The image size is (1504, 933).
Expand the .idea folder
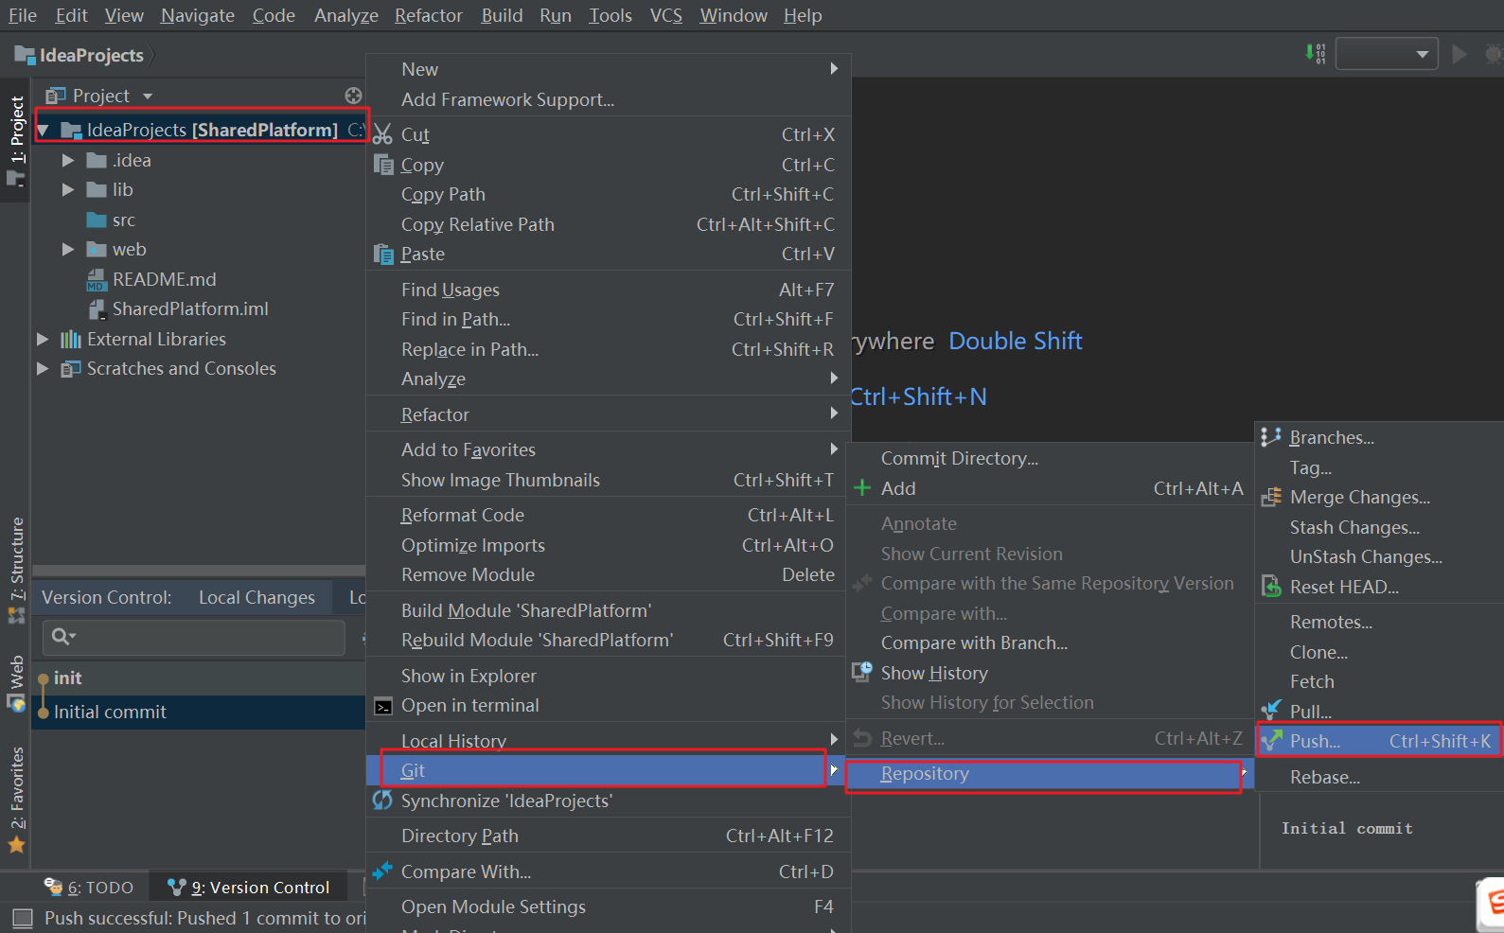point(68,161)
